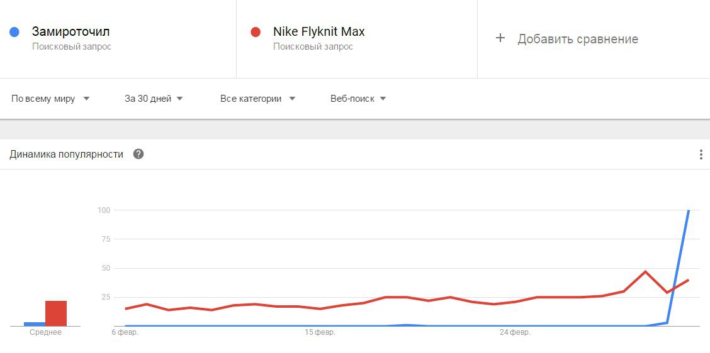
Task: Click the 15 февр. axis label
Action: tap(321, 333)
